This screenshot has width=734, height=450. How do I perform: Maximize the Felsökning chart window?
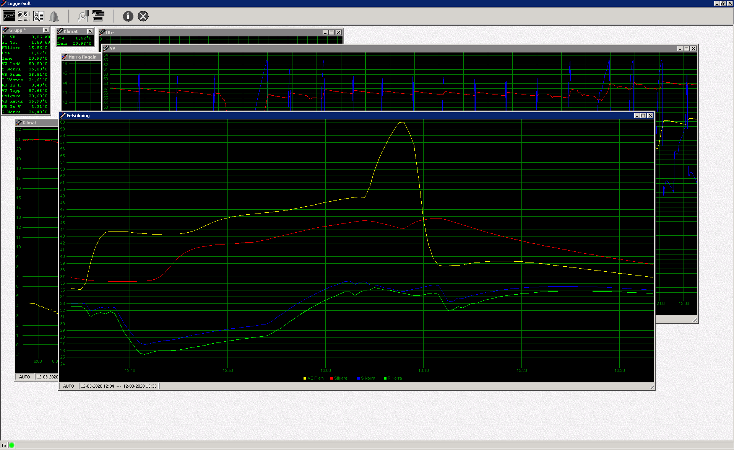pos(643,116)
